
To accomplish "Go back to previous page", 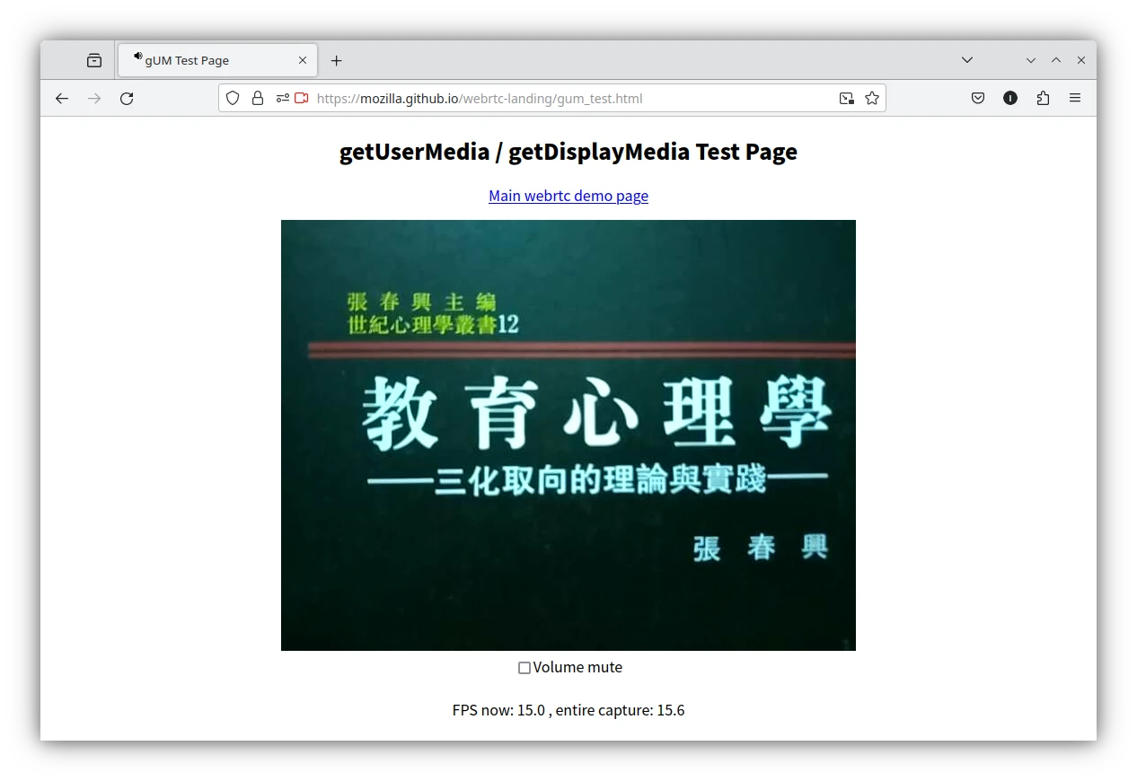I will coord(62,99).
